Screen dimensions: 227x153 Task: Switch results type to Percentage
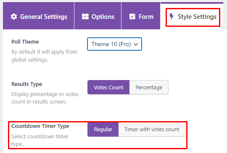coord(149,87)
